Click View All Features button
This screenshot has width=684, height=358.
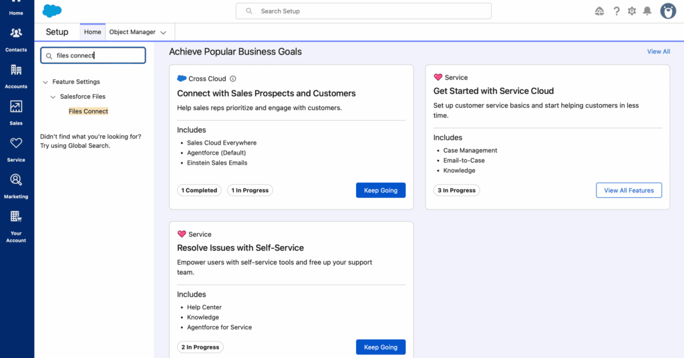click(629, 190)
